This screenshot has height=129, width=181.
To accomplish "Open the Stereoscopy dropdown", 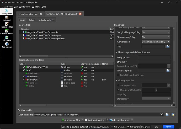I will pyautogui.click(x=156, y=99).
